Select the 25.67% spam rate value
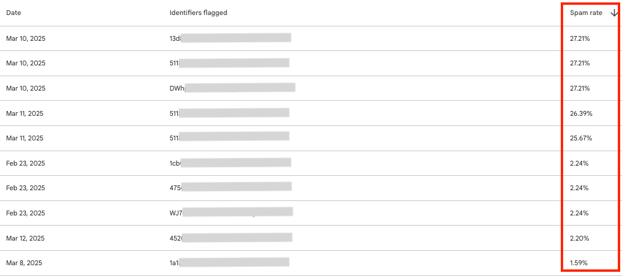 581,138
